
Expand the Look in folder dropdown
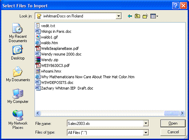point(119,16)
